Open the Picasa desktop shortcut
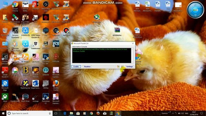The height and width of the screenshot is (116, 206). pyautogui.click(x=15, y=71)
